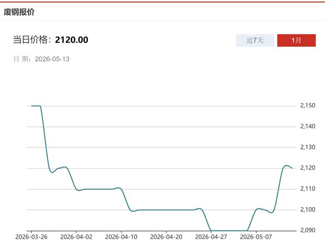Click the 废钢报价 section heading
Viewport: 325px width, 240px height.
[x=19, y=12]
